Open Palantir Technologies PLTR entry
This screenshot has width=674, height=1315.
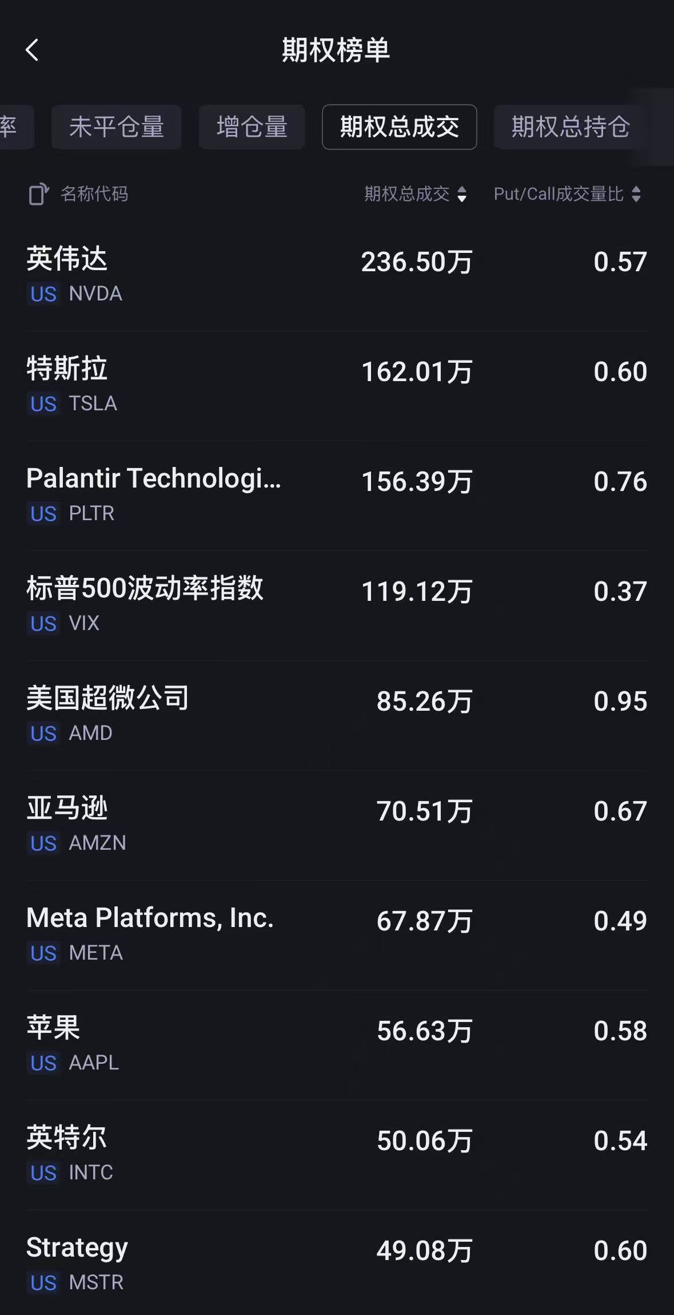(x=337, y=494)
